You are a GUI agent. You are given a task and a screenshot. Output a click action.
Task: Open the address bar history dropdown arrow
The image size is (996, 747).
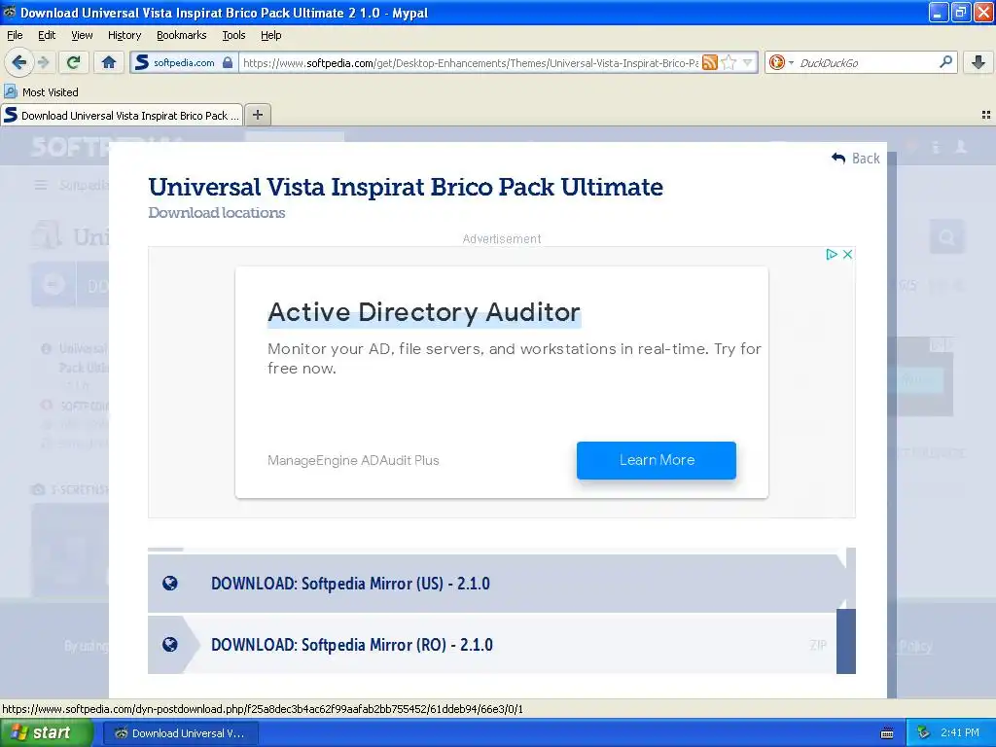[748, 62]
